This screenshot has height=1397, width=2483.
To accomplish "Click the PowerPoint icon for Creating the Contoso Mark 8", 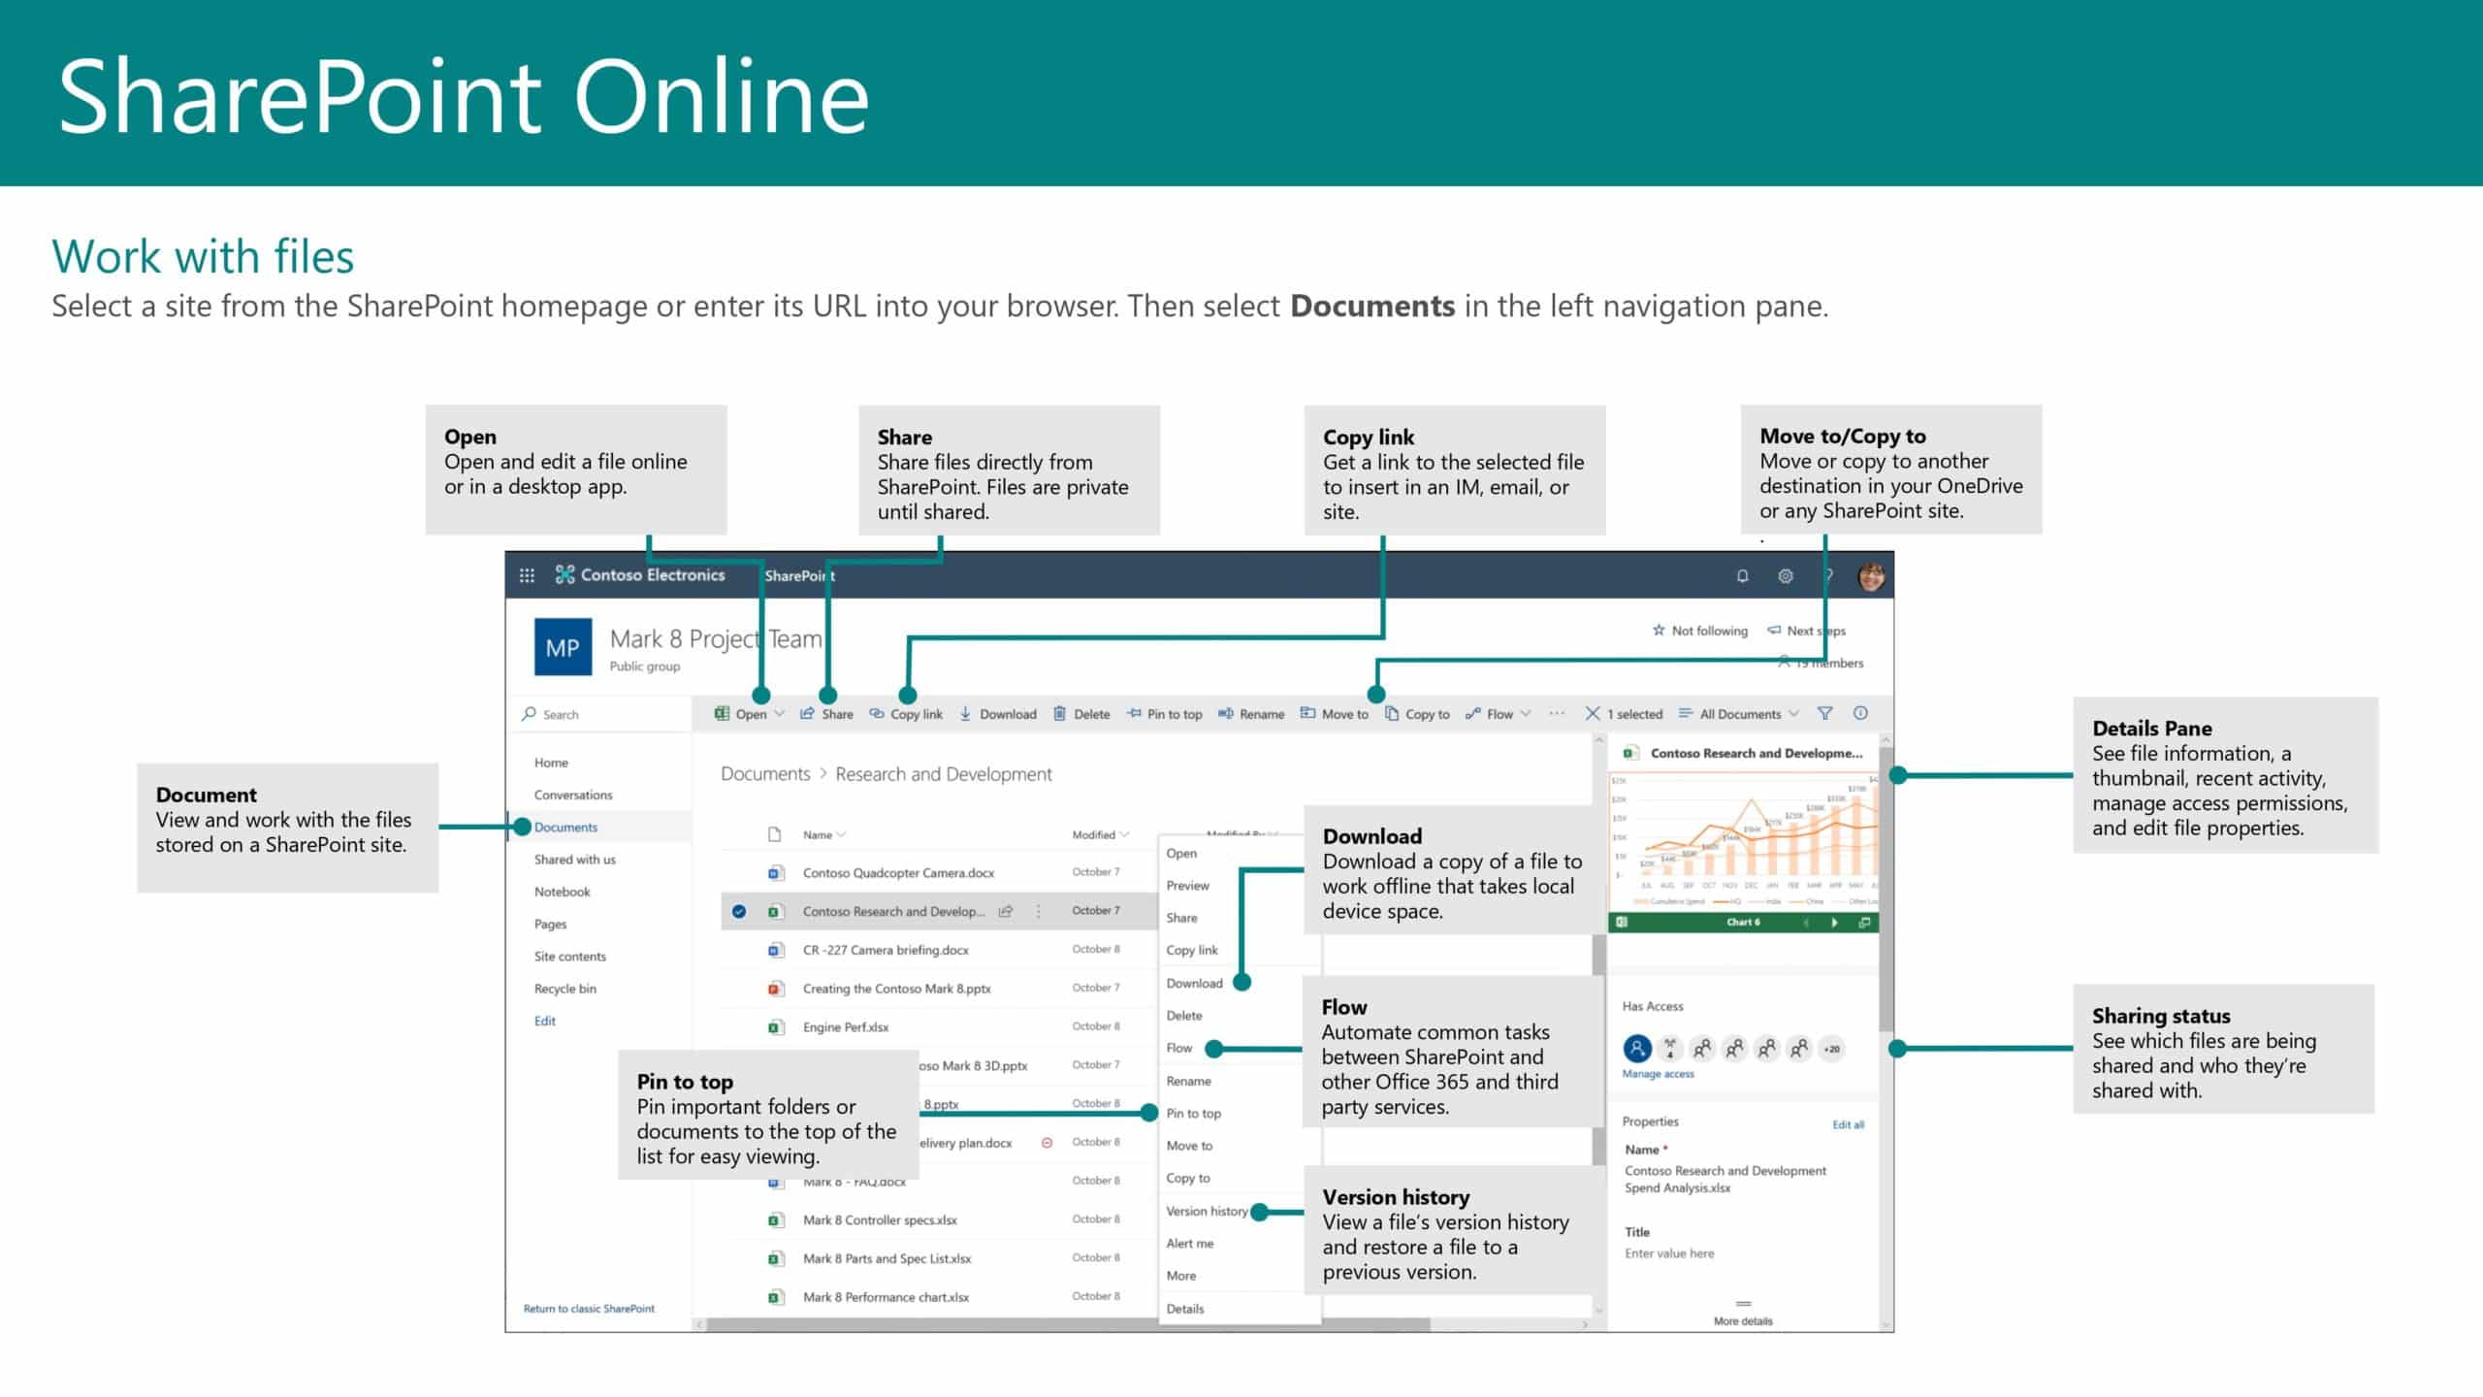I will [774, 989].
